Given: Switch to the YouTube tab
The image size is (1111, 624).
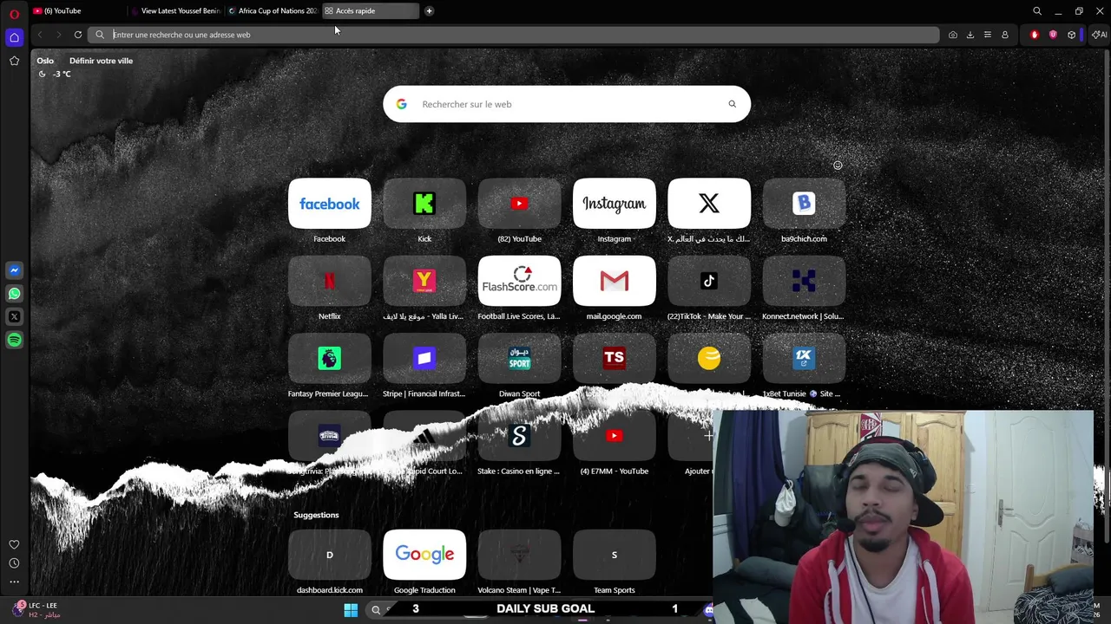Looking at the screenshot, I should tap(76, 11).
